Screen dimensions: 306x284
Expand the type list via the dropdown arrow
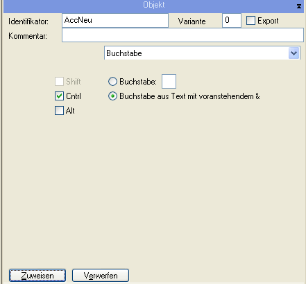click(x=294, y=53)
